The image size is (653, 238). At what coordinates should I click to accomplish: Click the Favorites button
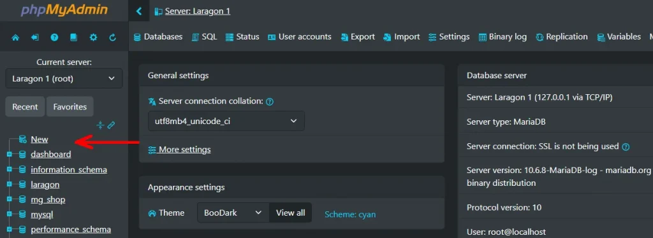click(x=70, y=107)
